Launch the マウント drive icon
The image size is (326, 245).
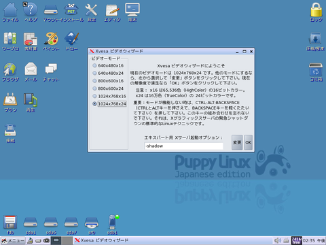click(x=51, y=10)
